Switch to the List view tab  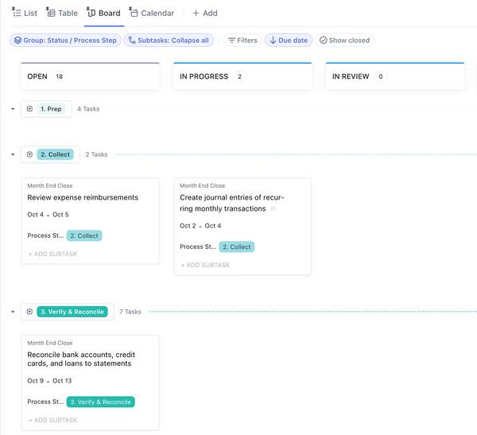pos(25,14)
